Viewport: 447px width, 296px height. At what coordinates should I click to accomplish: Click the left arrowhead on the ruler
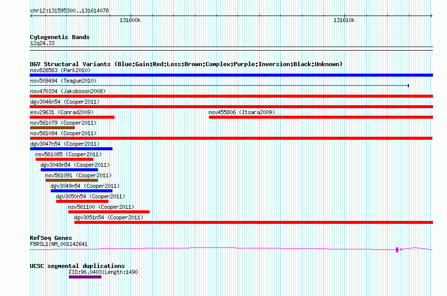31,16
